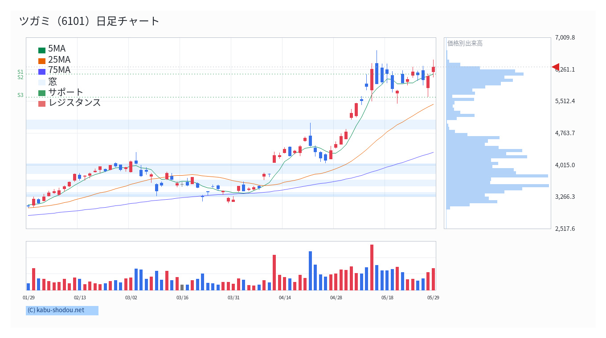Click the 05/29 date axis label
606x338 pixels.
click(x=433, y=298)
